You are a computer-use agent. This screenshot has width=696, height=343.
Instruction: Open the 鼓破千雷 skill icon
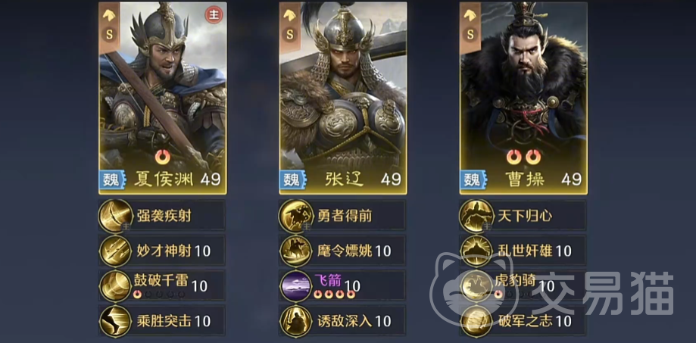[115, 285]
